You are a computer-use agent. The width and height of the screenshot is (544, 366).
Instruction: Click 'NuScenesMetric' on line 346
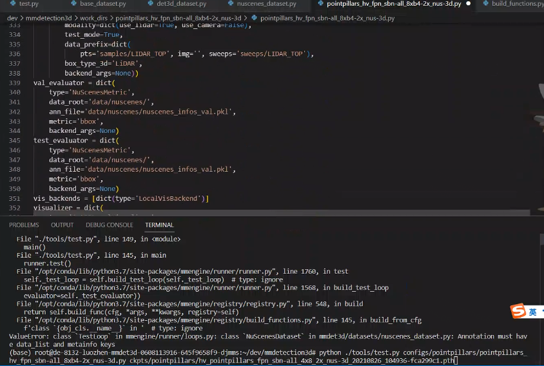[99, 150]
